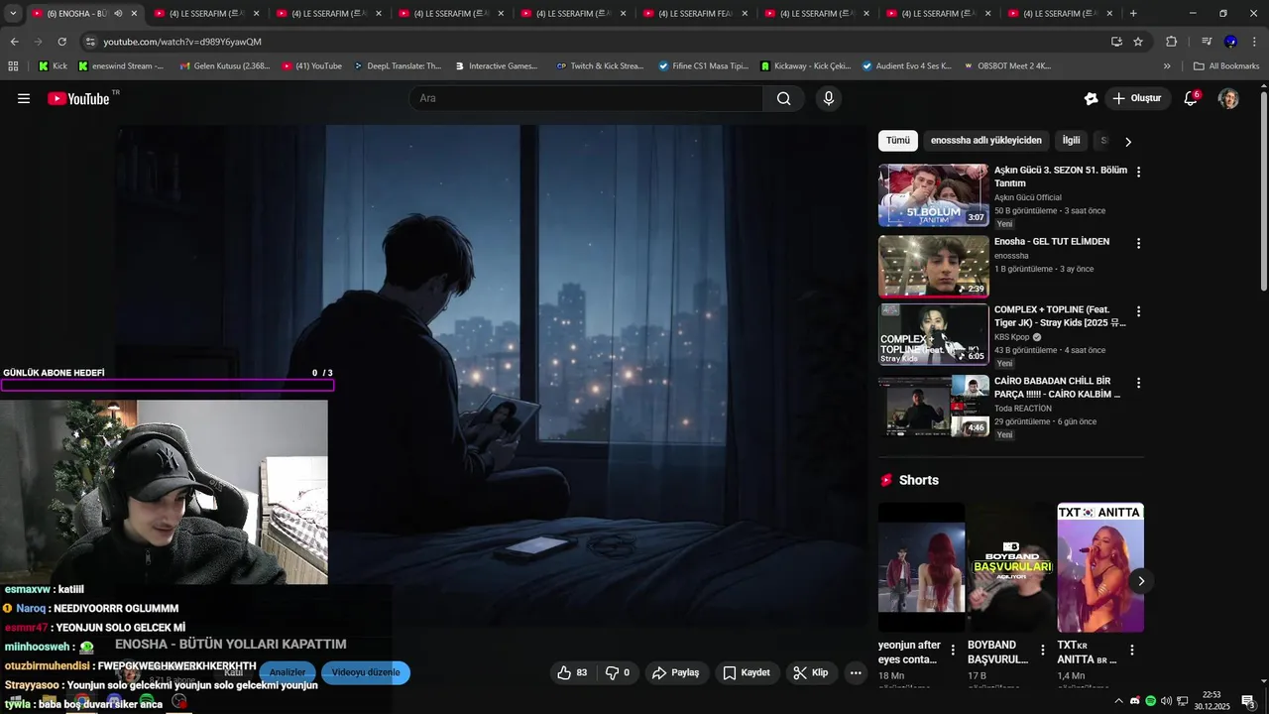Click the Analizler button
Image resolution: width=1269 pixels, height=714 pixels.
(288, 672)
